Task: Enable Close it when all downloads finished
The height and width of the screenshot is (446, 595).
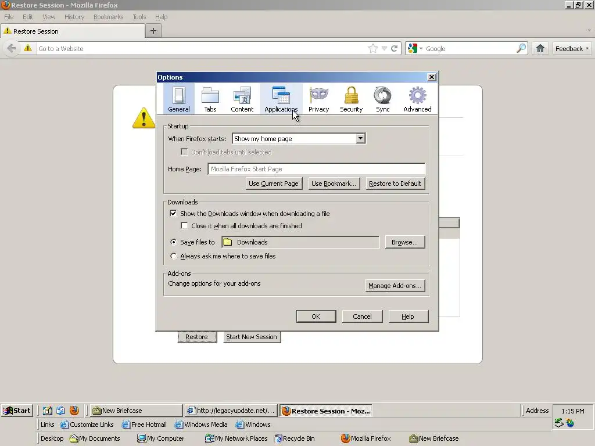Action: pyautogui.click(x=184, y=226)
